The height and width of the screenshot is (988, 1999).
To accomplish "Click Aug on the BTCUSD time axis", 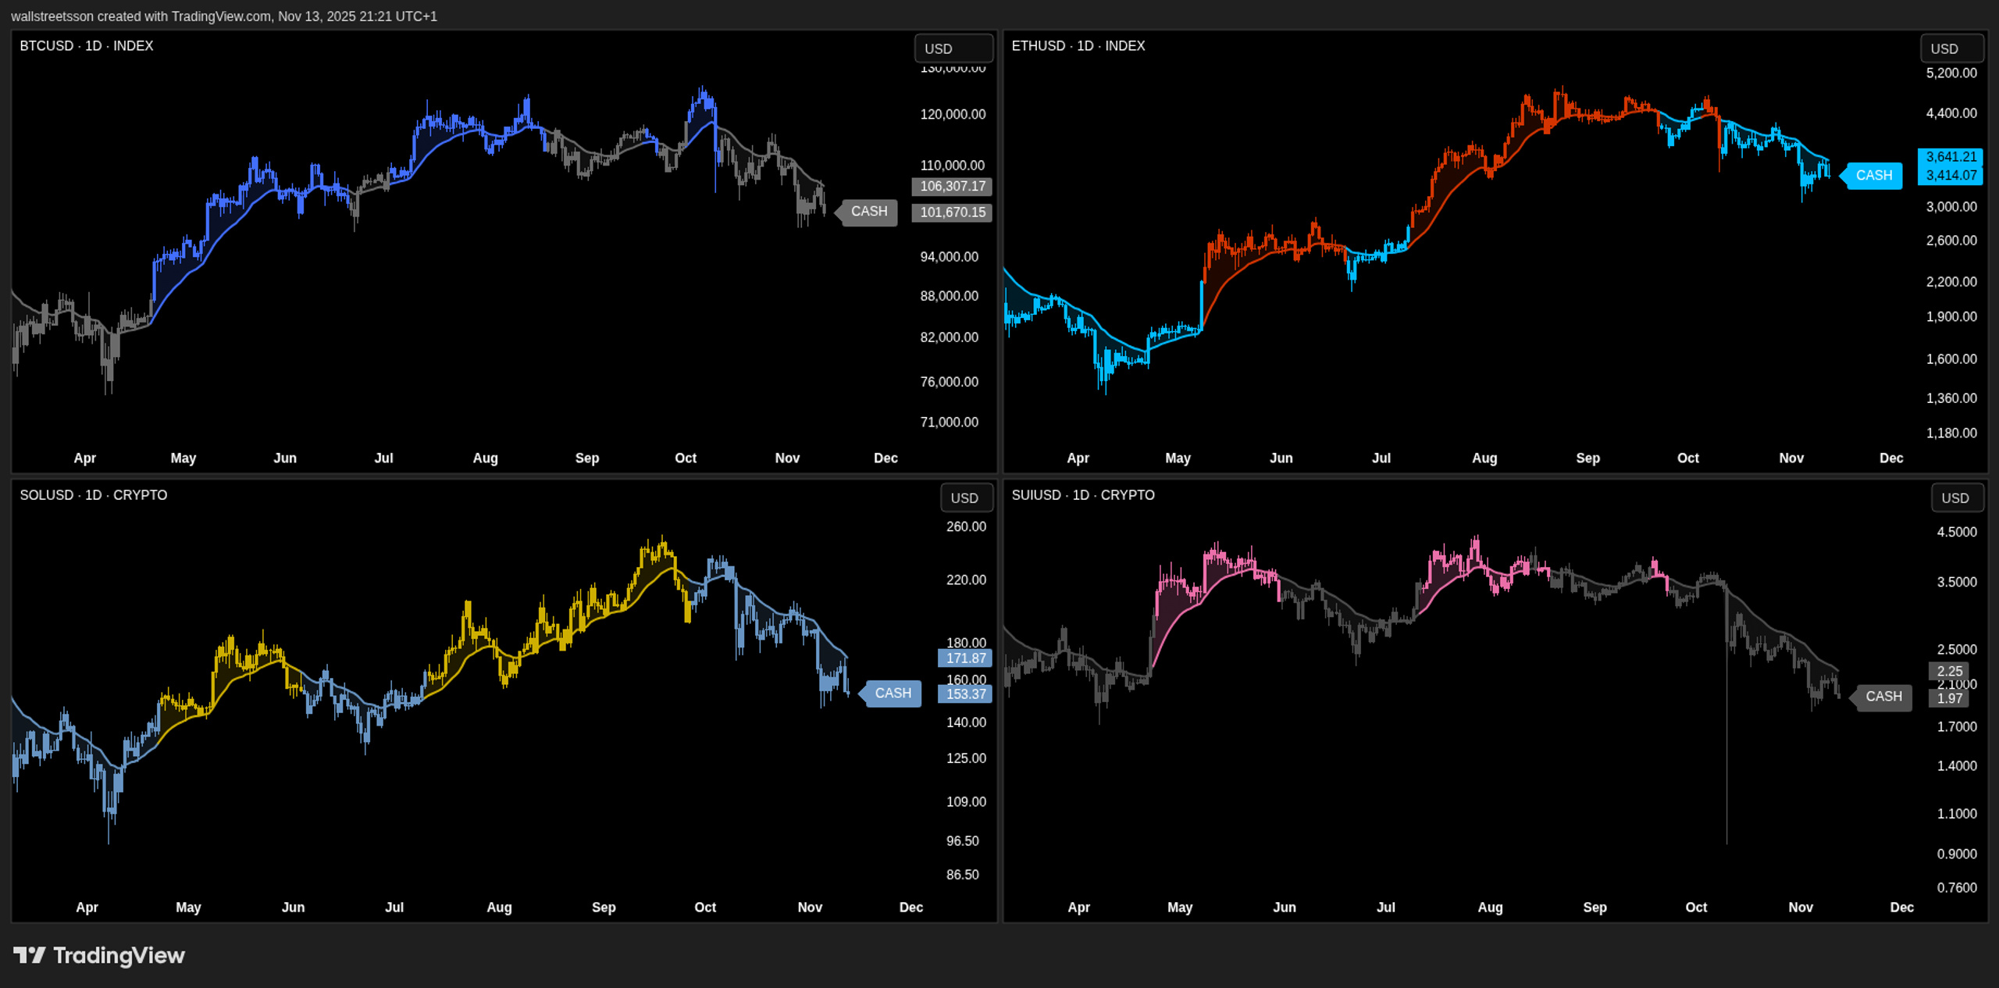I will pyautogui.click(x=485, y=458).
